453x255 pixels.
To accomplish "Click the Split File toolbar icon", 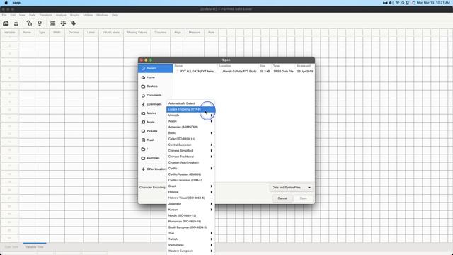I will click(53, 23).
